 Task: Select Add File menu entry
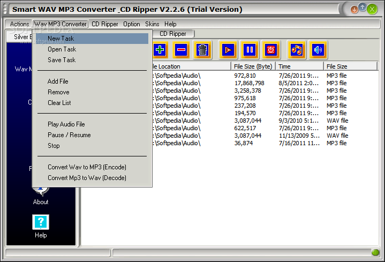coord(92,81)
